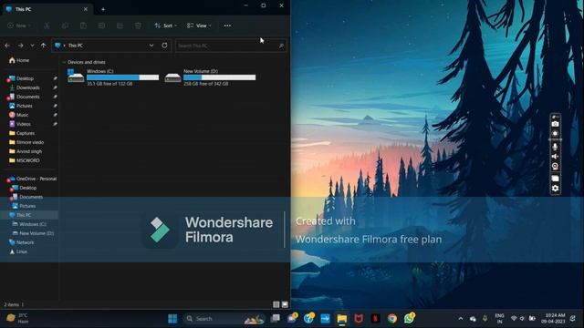Open the Sort dropdown
The height and width of the screenshot is (328, 584).
(166, 26)
